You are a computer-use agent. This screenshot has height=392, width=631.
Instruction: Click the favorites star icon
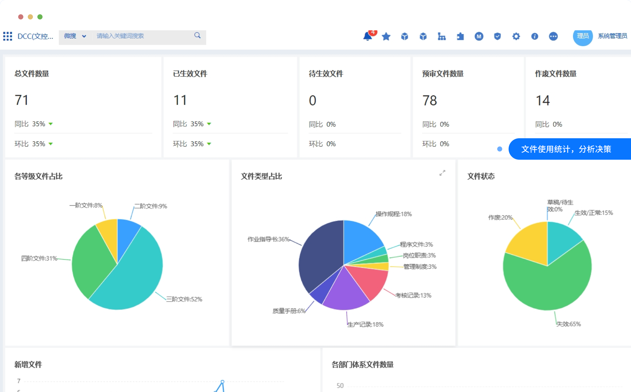pyautogui.click(x=386, y=37)
